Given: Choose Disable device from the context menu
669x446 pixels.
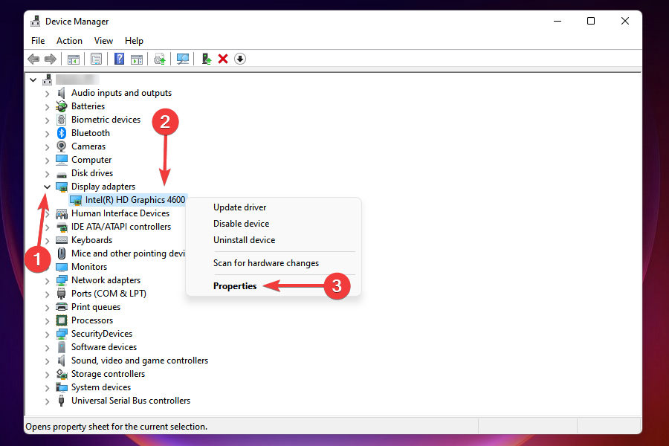Looking at the screenshot, I should 274,224.
